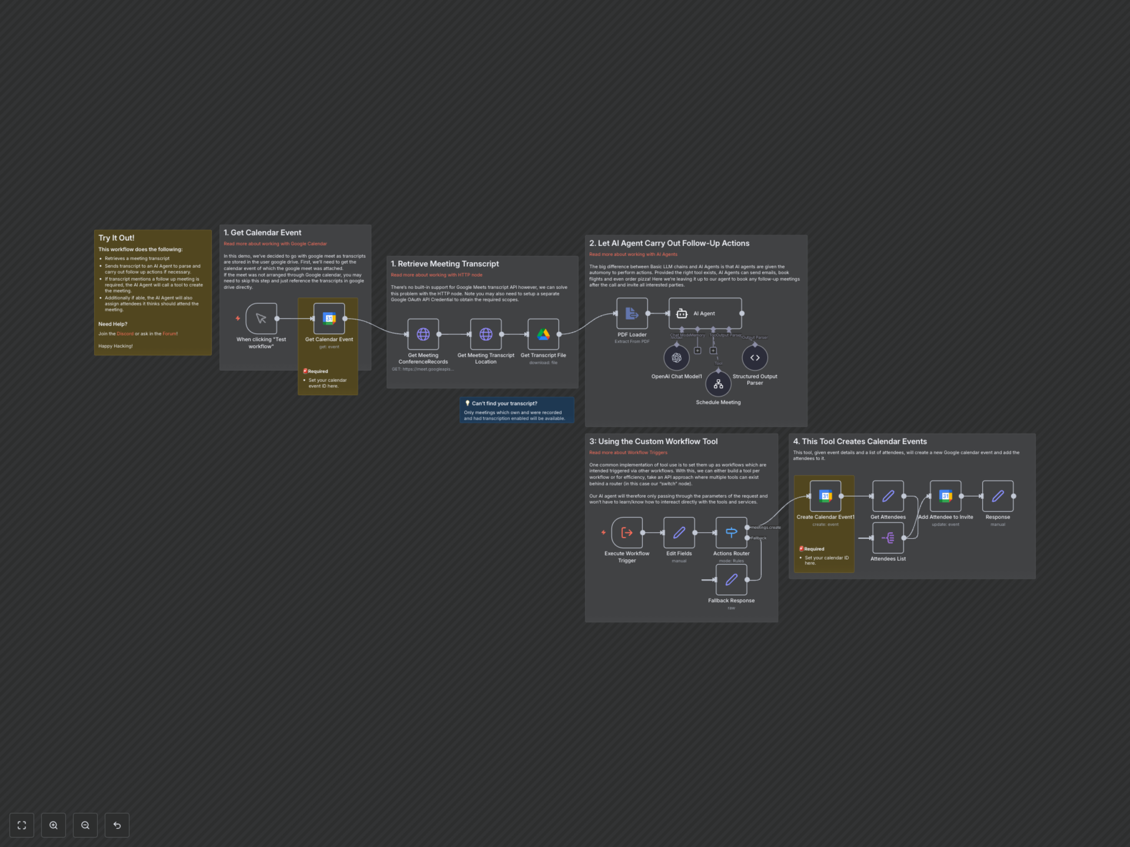
Task: Reset the canvas zoom level
Action: (117, 825)
